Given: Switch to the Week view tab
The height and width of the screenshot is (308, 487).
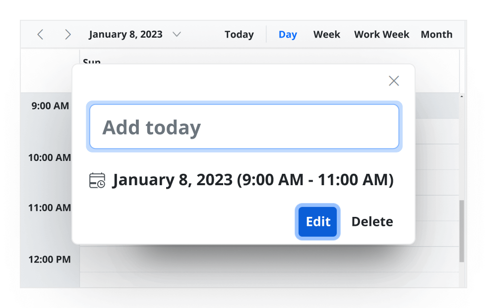Looking at the screenshot, I should tap(326, 34).
